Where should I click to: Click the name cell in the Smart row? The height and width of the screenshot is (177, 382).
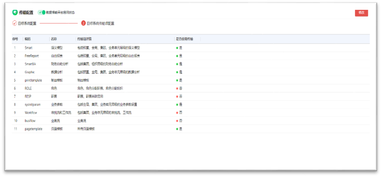[x=57, y=48]
